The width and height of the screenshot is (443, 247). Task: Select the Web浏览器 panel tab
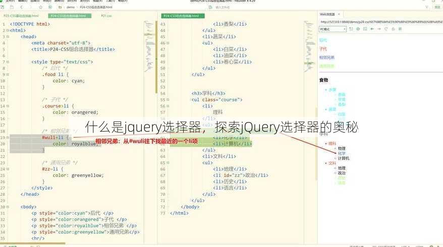(327, 14)
